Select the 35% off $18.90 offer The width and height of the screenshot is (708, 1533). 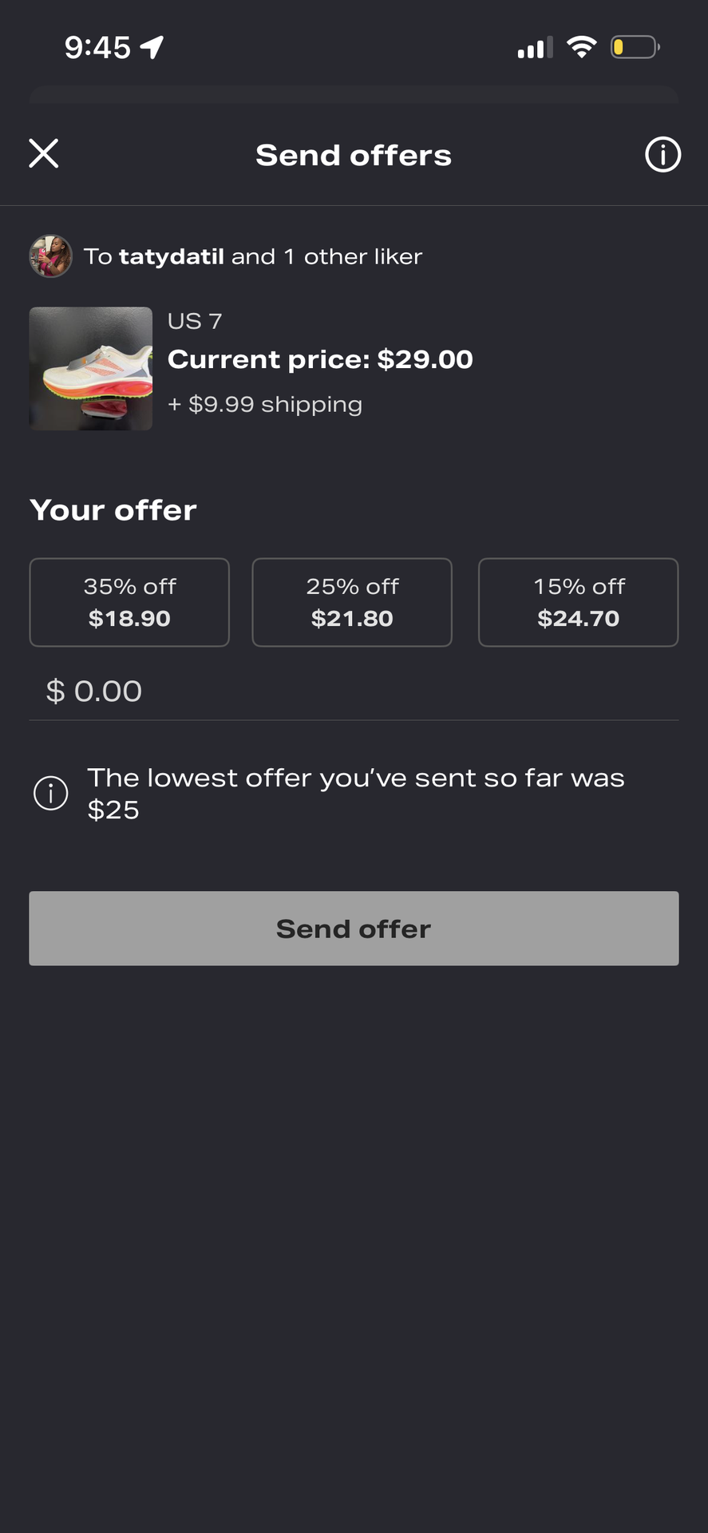(129, 602)
